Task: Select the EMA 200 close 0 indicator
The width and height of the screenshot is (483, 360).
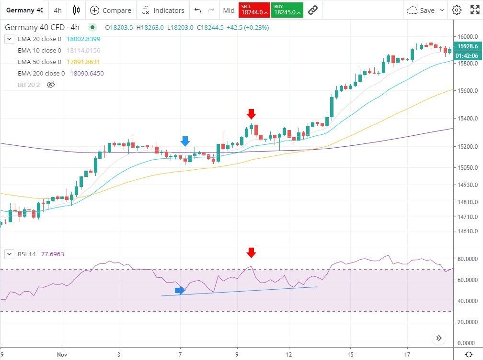Action: tap(41, 73)
